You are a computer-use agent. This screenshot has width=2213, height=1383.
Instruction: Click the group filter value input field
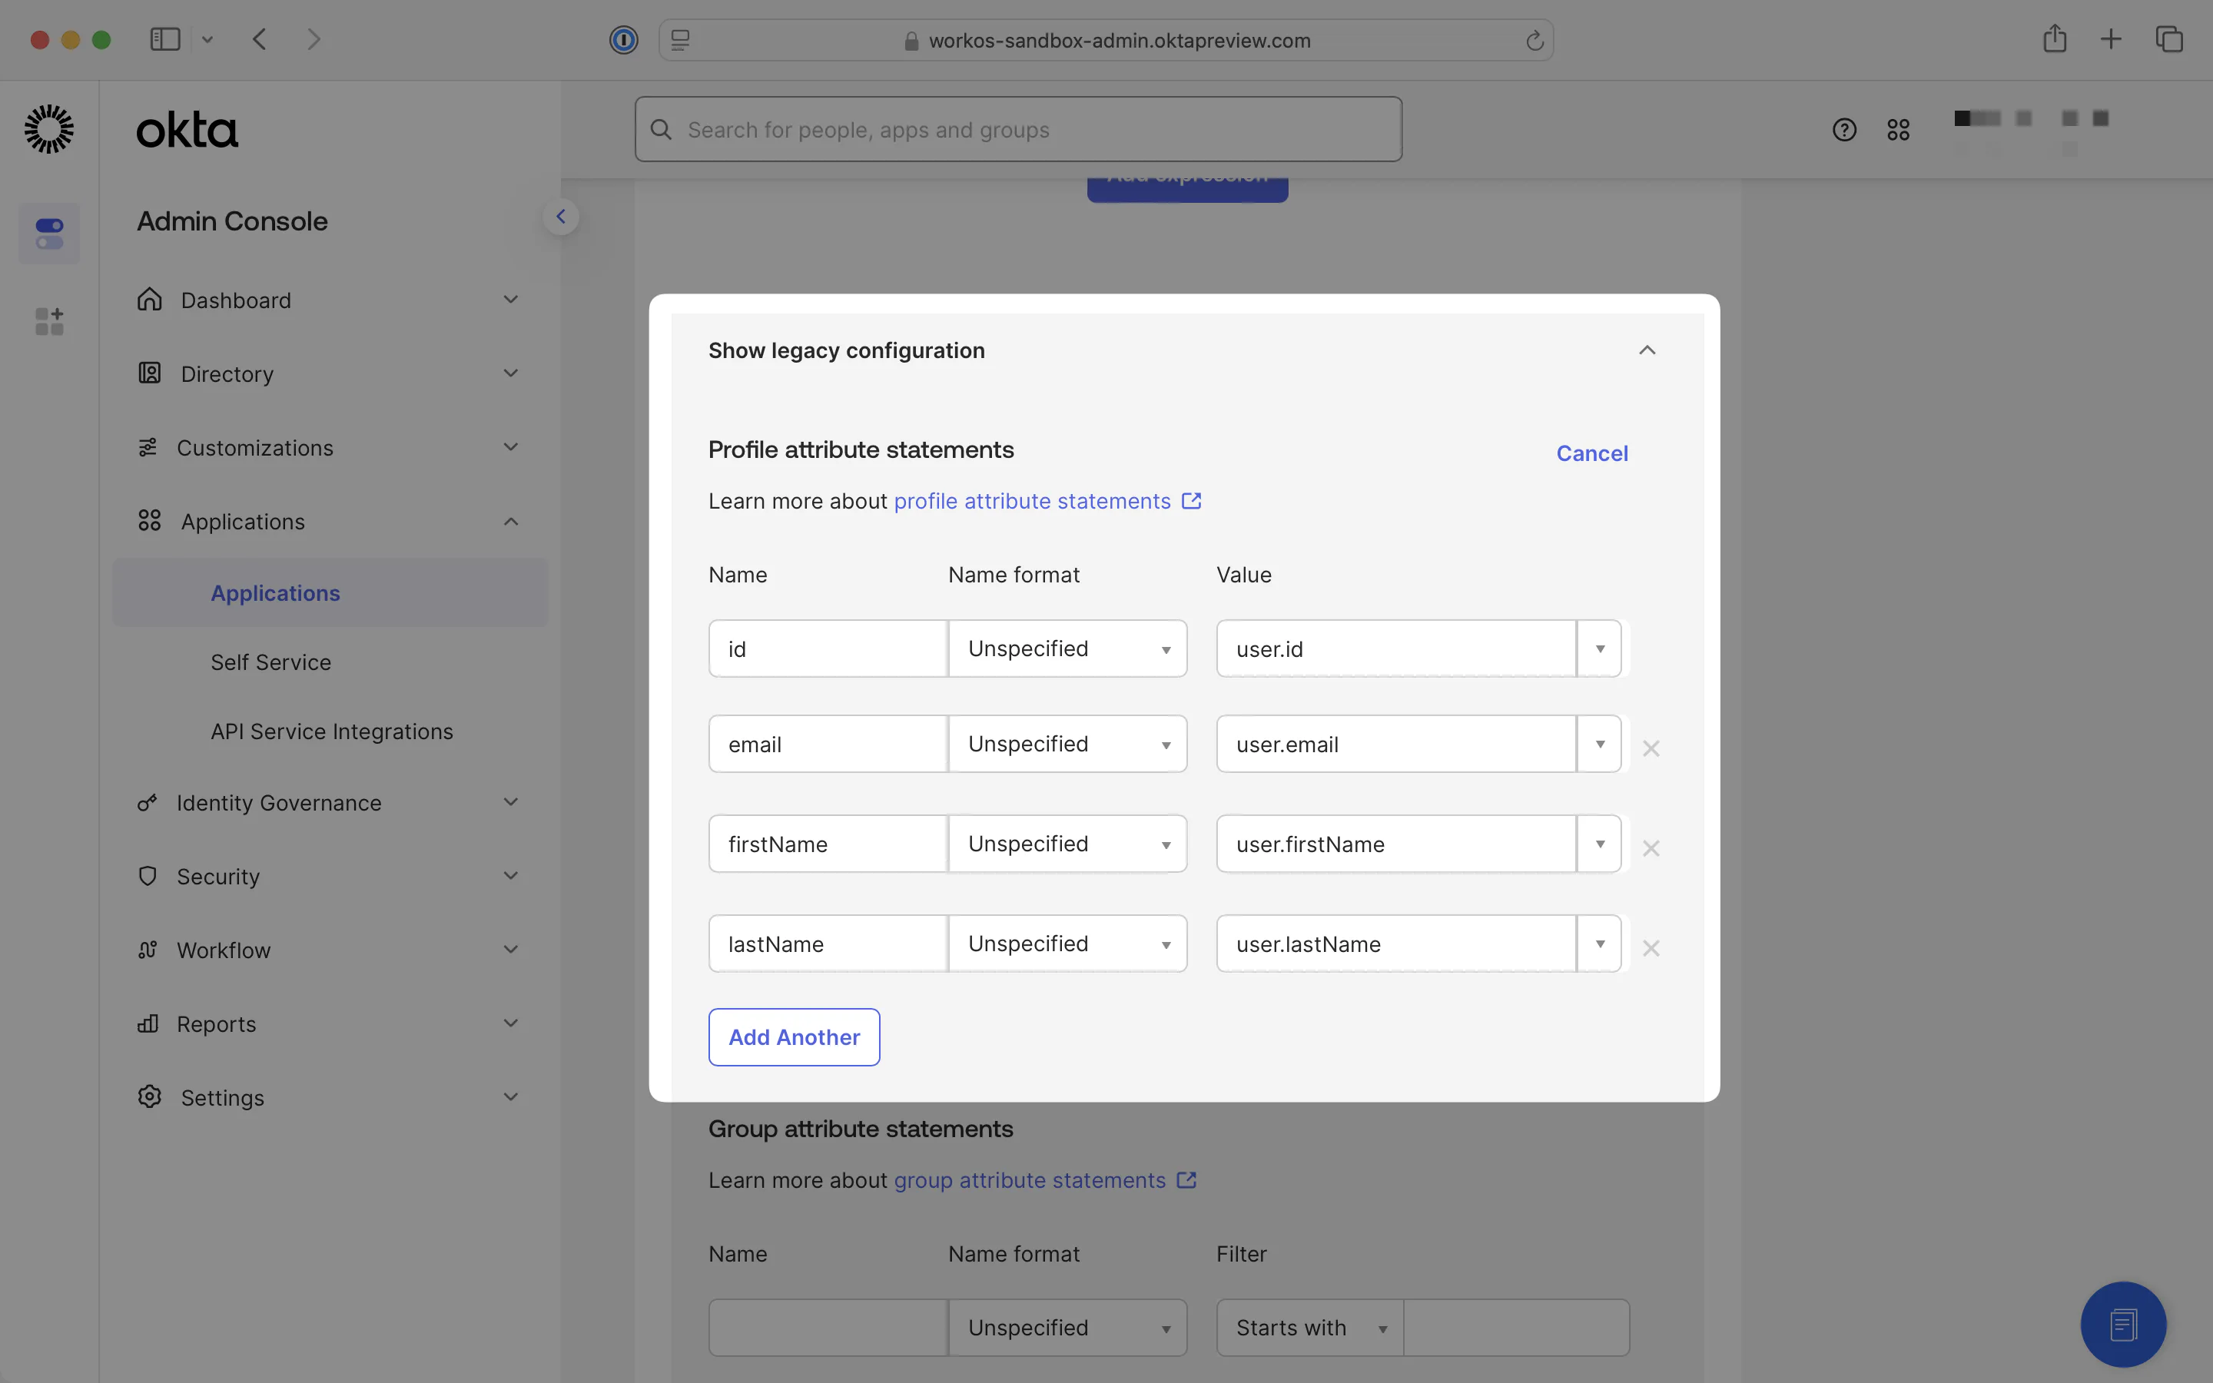click(x=1516, y=1327)
